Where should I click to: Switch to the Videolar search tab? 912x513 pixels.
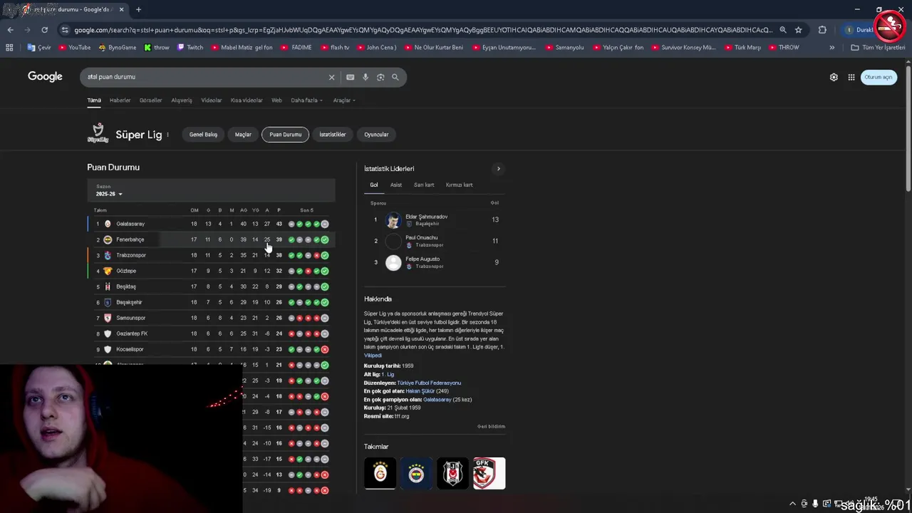[x=211, y=100]
